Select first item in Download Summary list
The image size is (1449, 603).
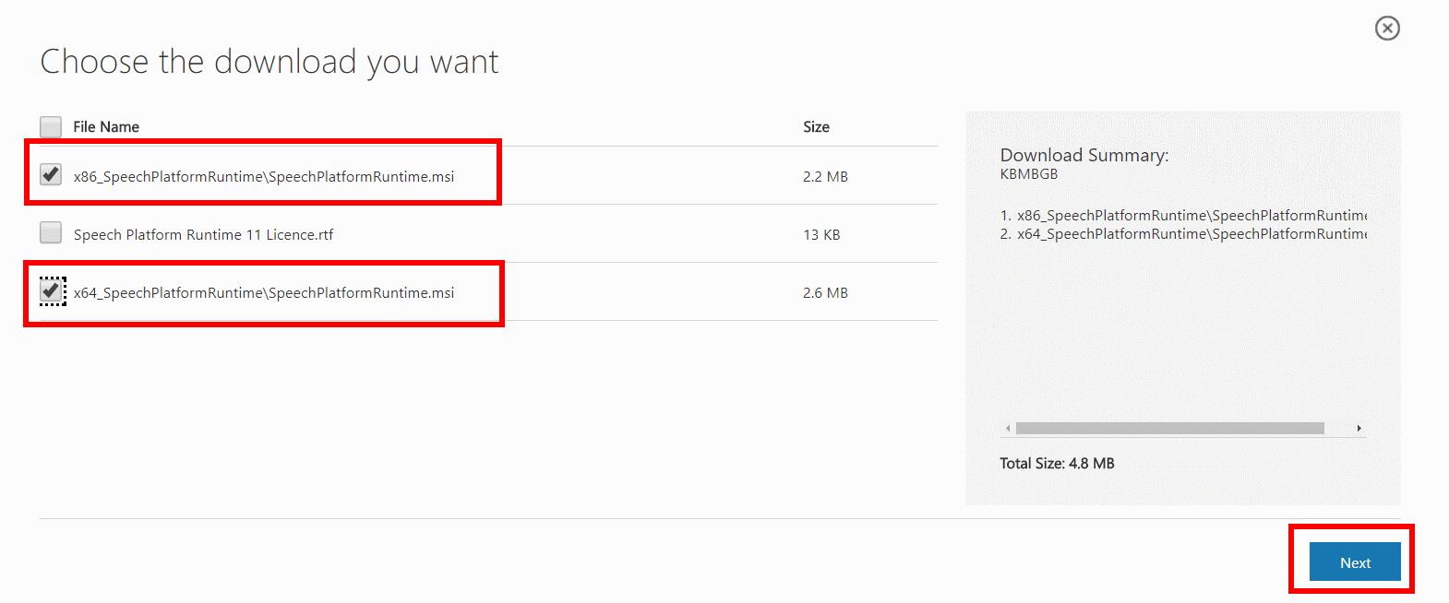(x=1183, y=215)
